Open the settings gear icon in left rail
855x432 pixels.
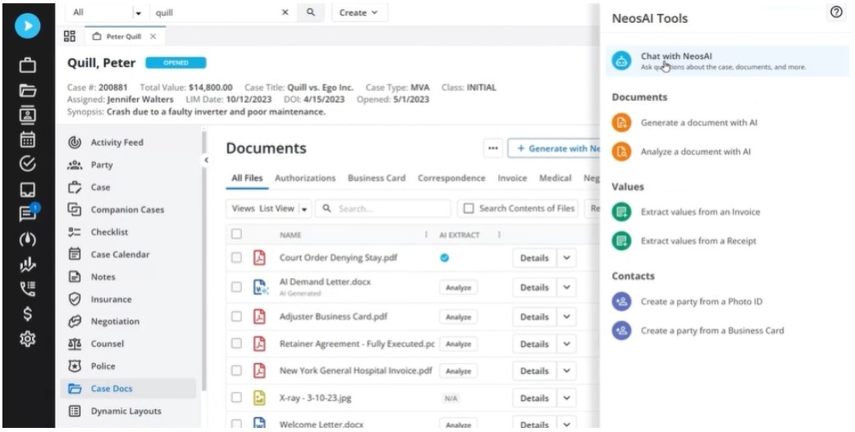[27, 339]
